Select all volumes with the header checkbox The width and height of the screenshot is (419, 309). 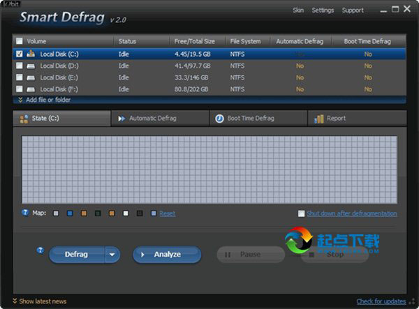[19, 41]
